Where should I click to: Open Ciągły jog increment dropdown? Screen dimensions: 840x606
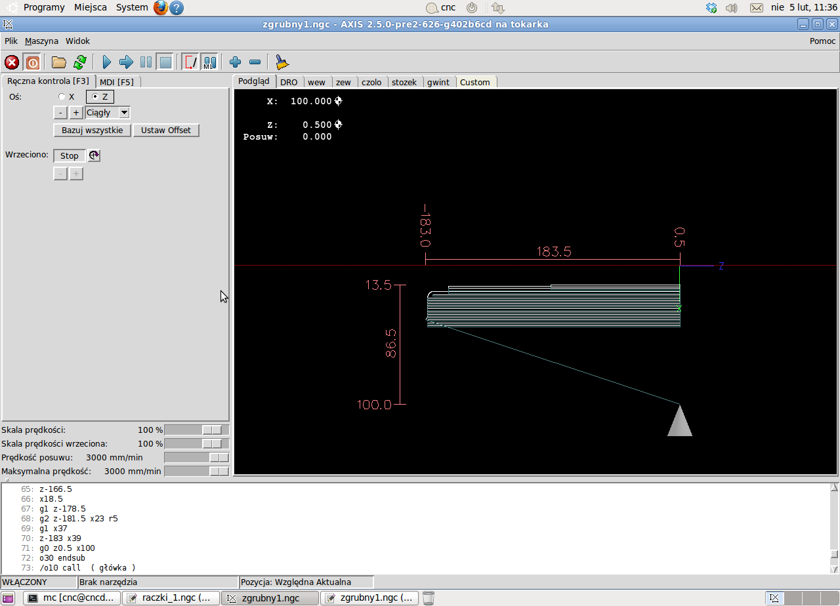coord(108,112)
